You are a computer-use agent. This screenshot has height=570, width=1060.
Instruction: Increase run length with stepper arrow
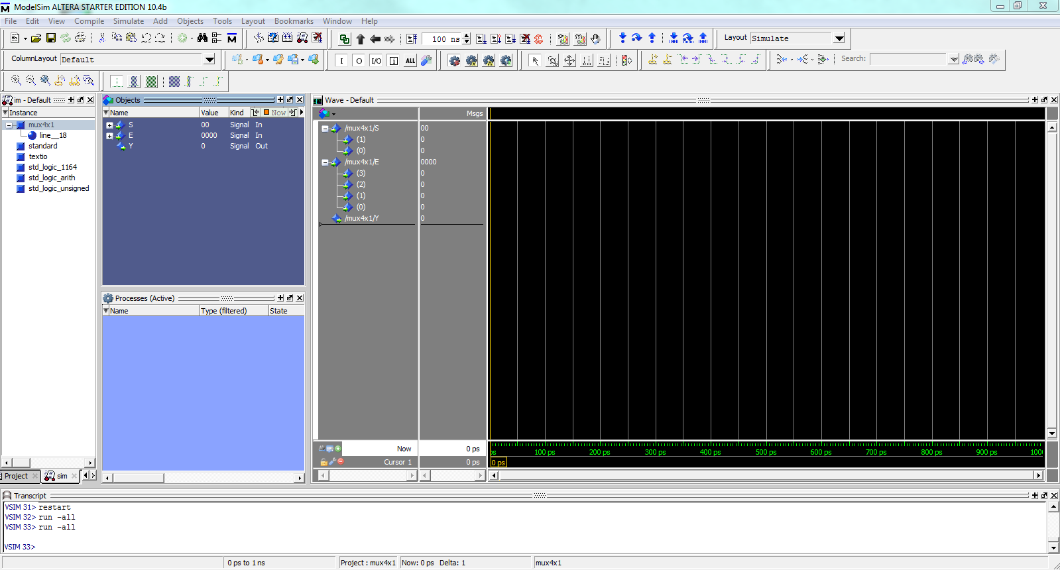pyautogui.click(x=467, y=36)
